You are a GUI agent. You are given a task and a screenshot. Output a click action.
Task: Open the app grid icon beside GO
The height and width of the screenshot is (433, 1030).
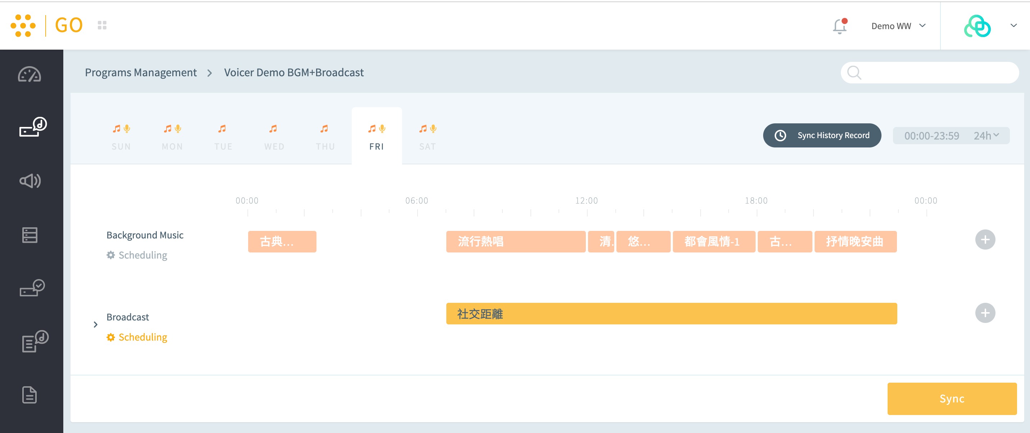point(102,26)
